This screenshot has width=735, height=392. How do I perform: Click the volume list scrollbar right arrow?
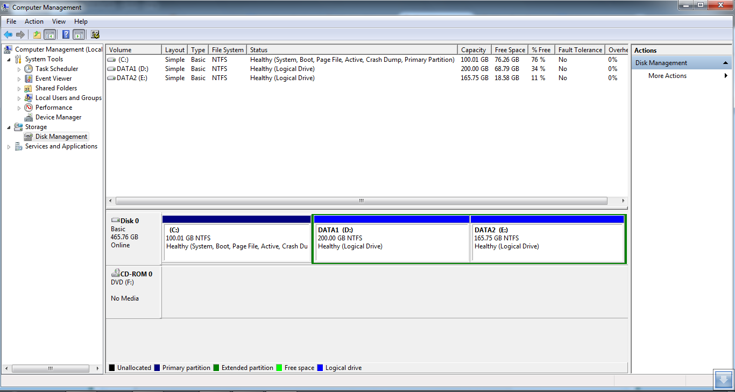click(x=623, y=201)
